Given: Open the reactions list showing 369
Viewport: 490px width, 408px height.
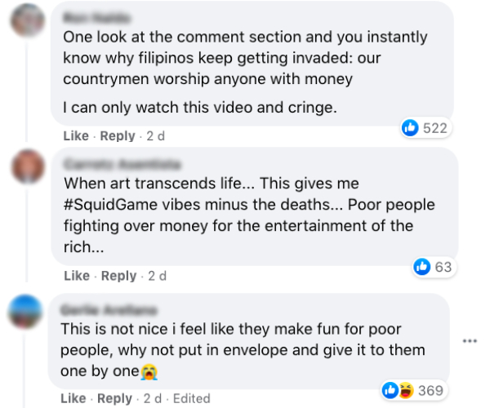Looking at the screenshot, I should pos(415,391).
